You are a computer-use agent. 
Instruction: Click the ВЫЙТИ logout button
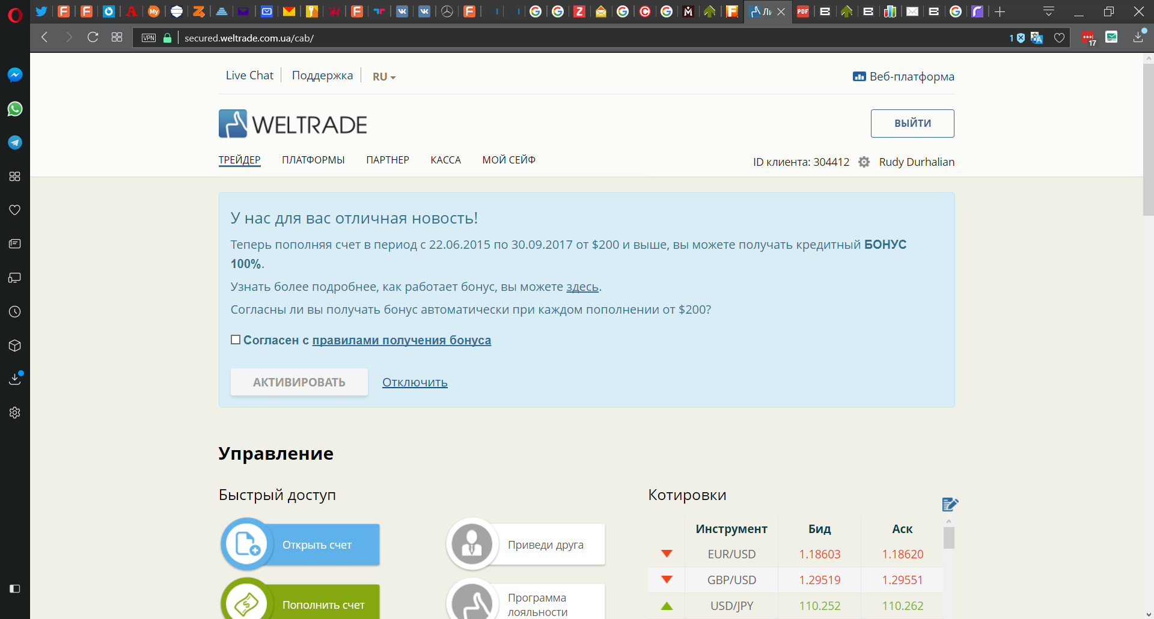click(912, 123)
